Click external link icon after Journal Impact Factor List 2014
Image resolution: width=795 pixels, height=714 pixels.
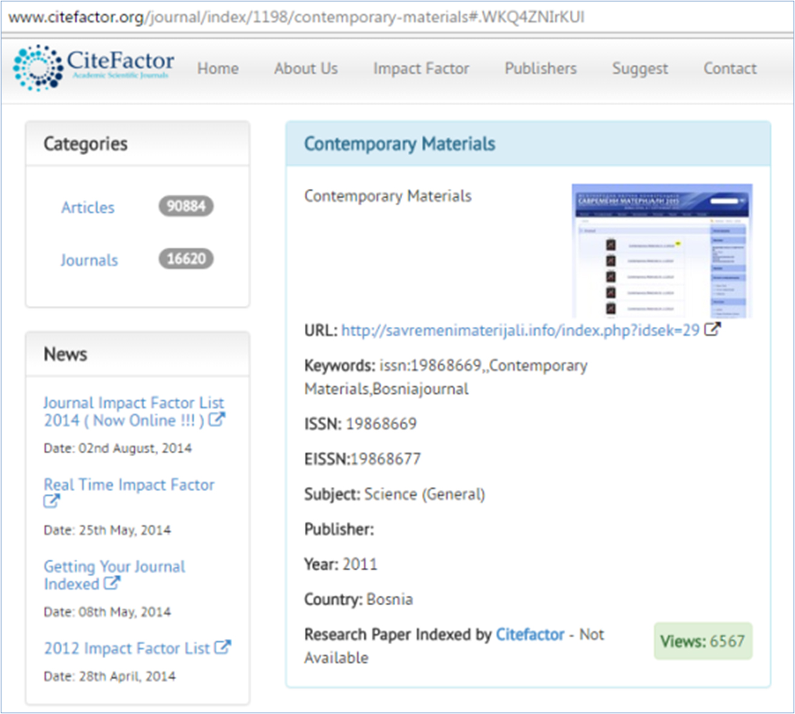click(x=216, y=420)
